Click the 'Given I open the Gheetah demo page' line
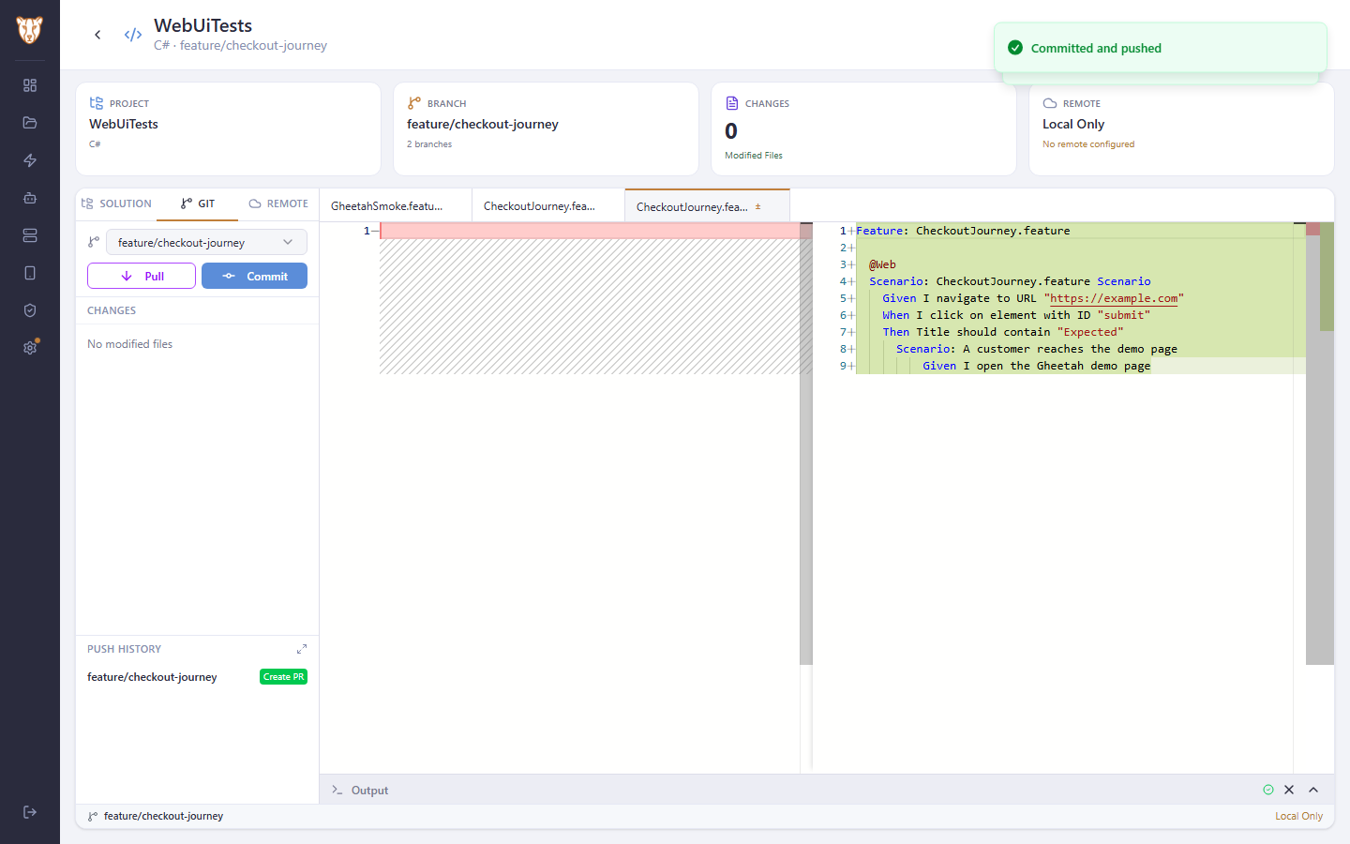 point(1036,366)
